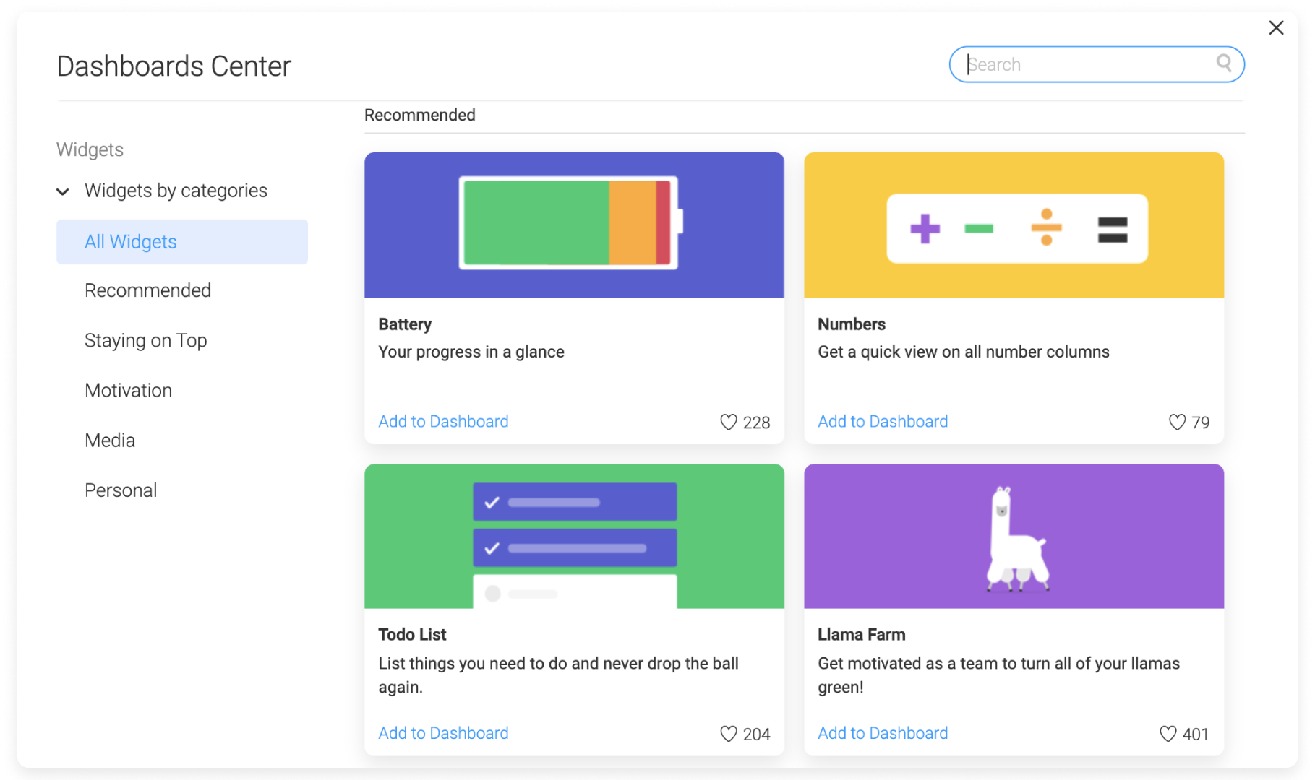
Task: Add Battery widget to Dashboard
Action: tap(443, 422)
